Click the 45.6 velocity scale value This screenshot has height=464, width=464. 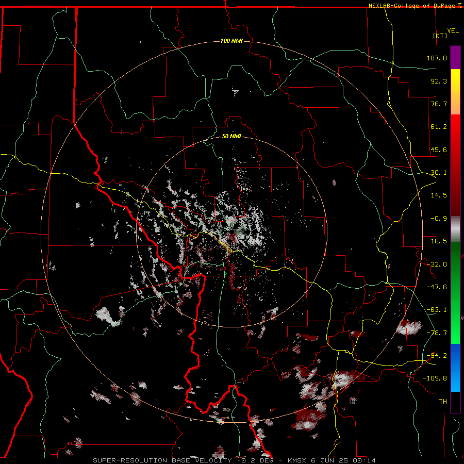click(x=439, y=150)
